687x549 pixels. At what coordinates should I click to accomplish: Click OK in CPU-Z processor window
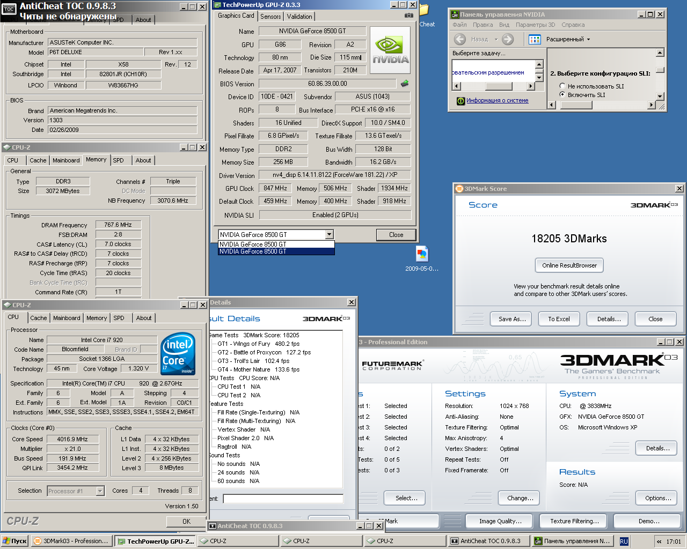(186, 521)
